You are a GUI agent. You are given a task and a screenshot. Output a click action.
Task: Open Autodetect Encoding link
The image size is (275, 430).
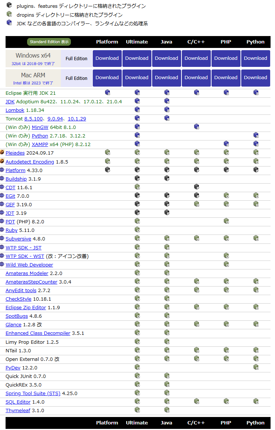(x=30, y=162)
